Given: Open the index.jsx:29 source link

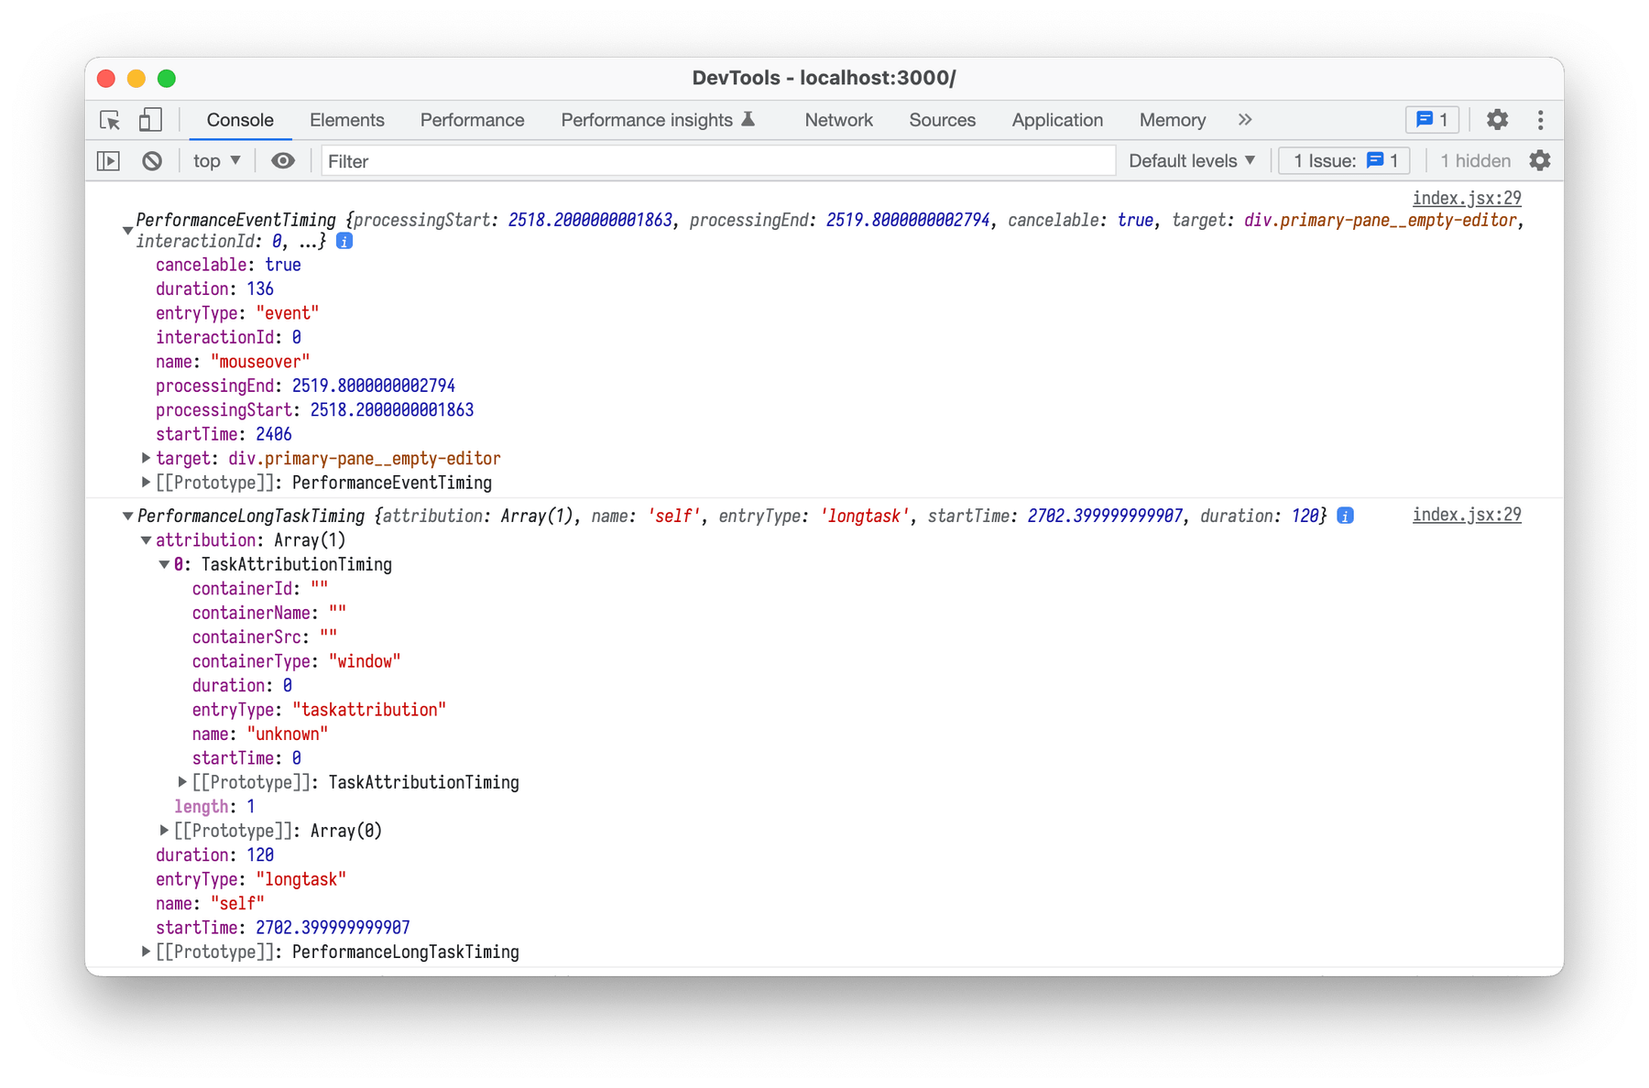Looking at the screenshot, I should [x=1466, y=198].
